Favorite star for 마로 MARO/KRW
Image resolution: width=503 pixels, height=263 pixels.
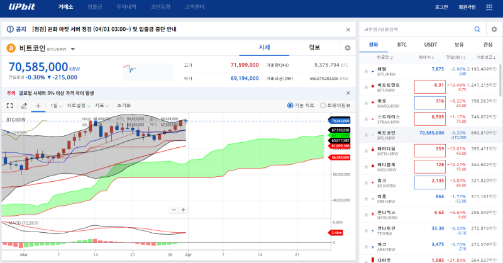pyautogui.click(x=366, y=103)
